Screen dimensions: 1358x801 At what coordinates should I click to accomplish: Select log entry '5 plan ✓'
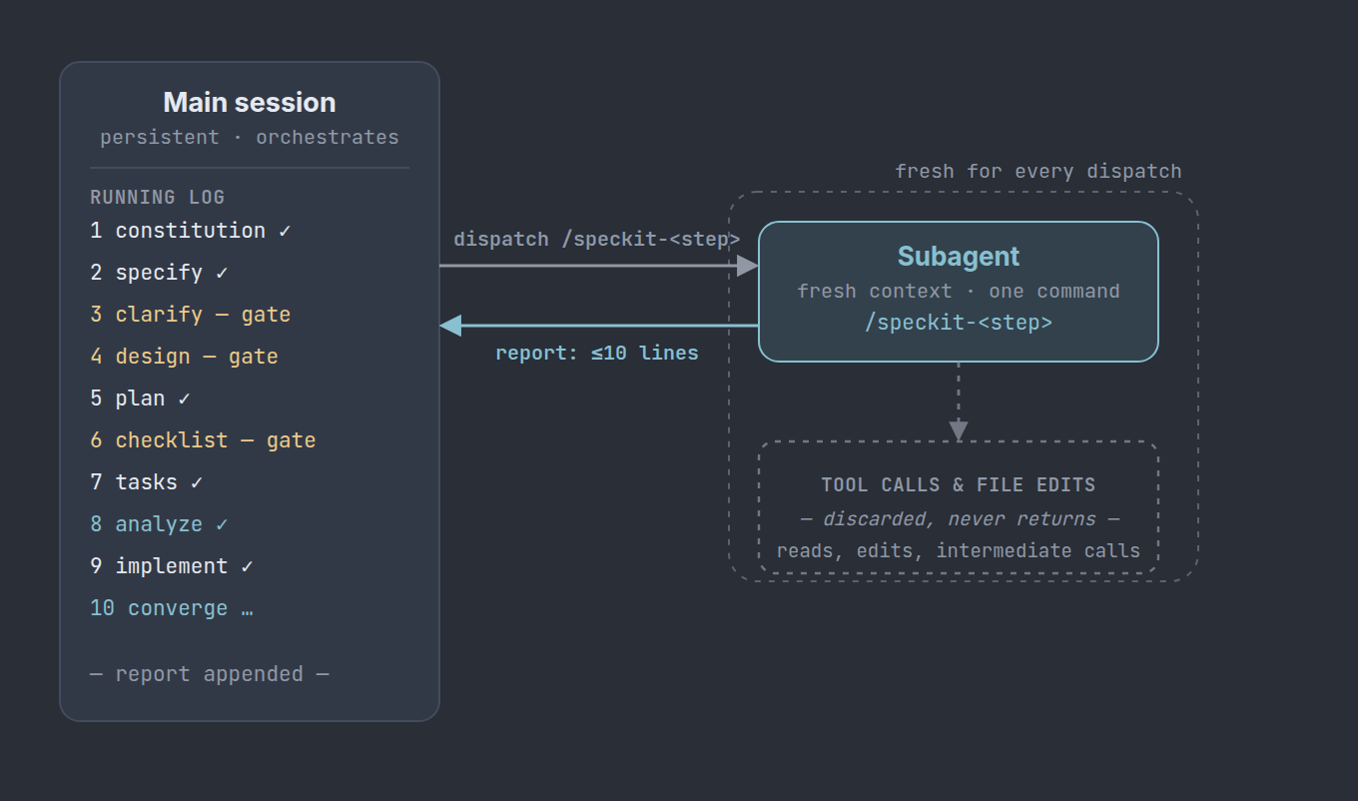tap(140, 399)
